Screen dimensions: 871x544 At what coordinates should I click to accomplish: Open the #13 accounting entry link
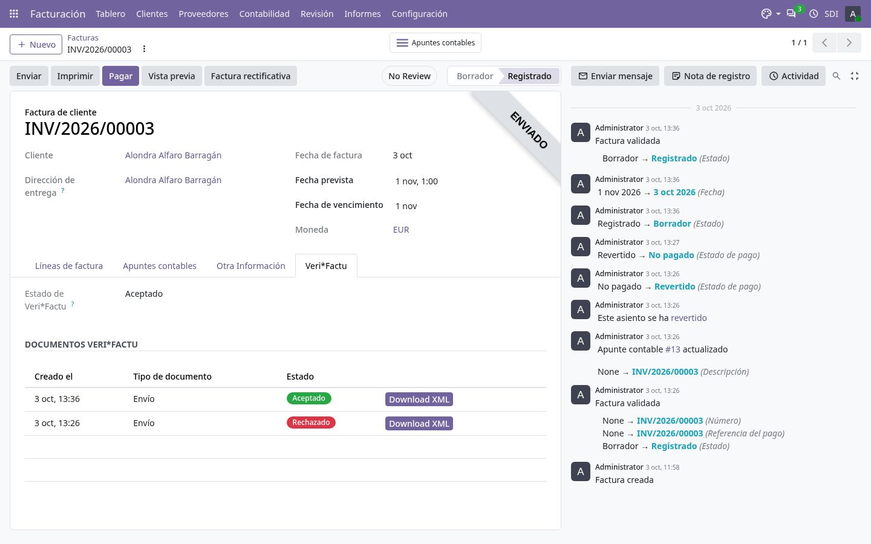(x=673, y=349)
